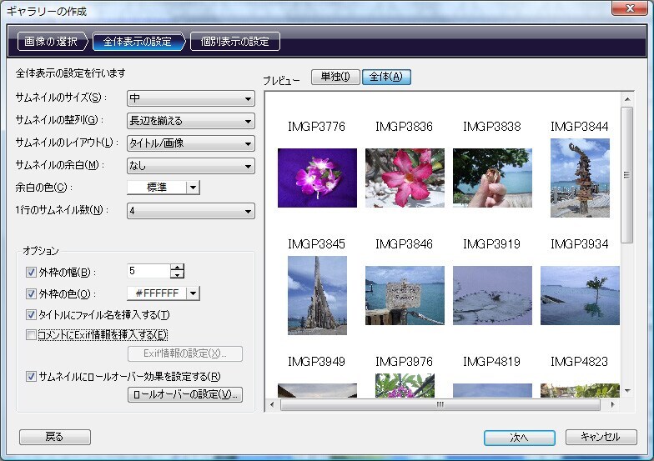Click the preview vertical scrollbar thumb

tap(627, 175)
